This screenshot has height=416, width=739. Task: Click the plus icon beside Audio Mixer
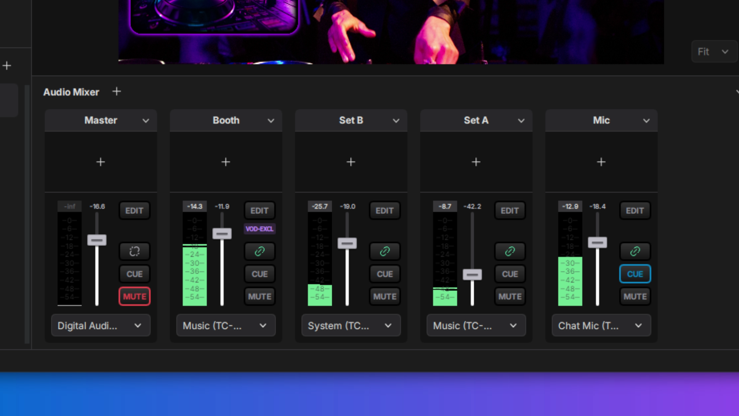click(x=116, y=92)
